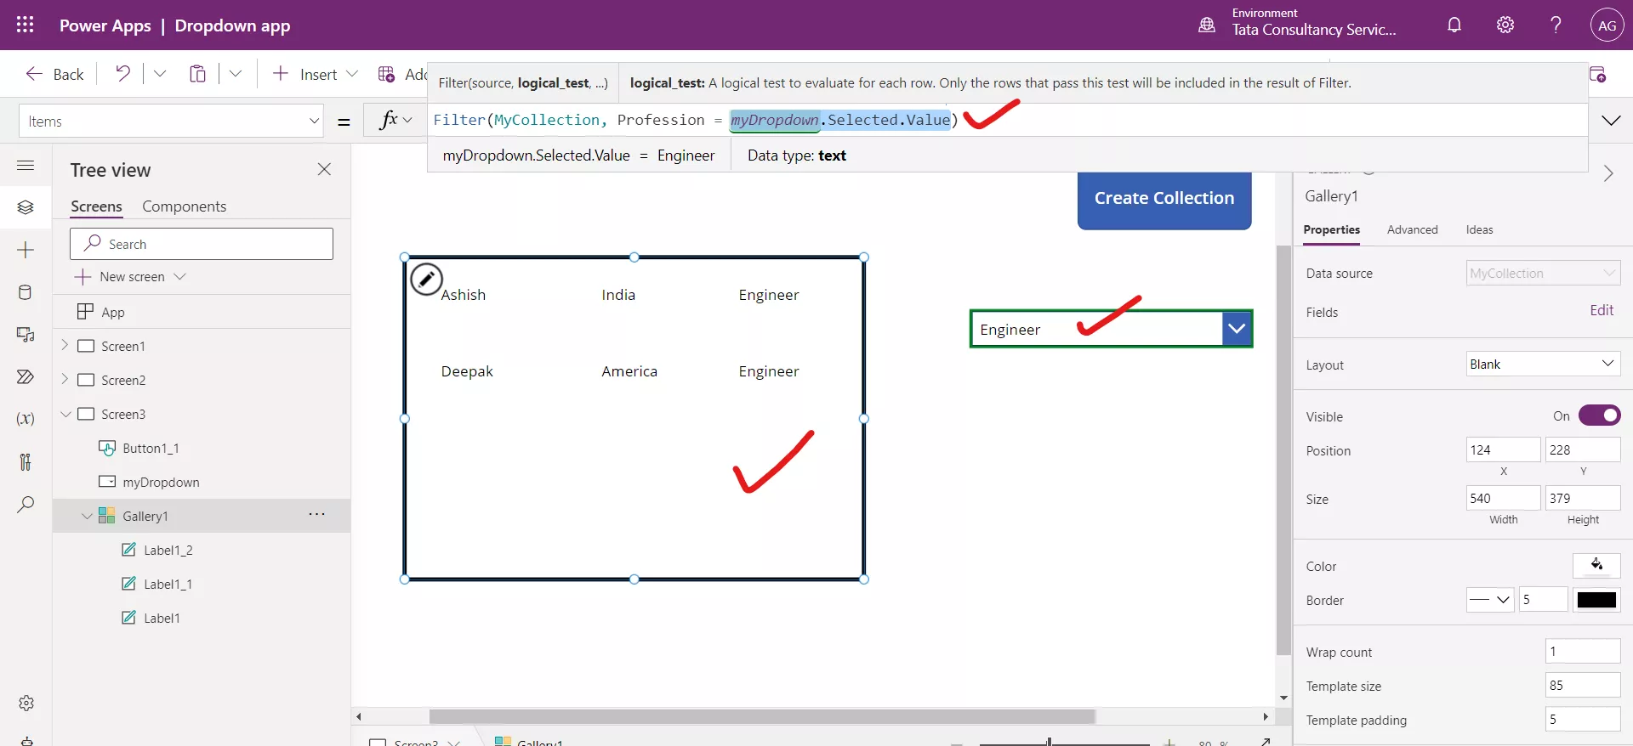Image resolution: width=1633 pixels, height=746 pixels.
Task: Open help question mark icon
Action: (x=1556, y=25)
